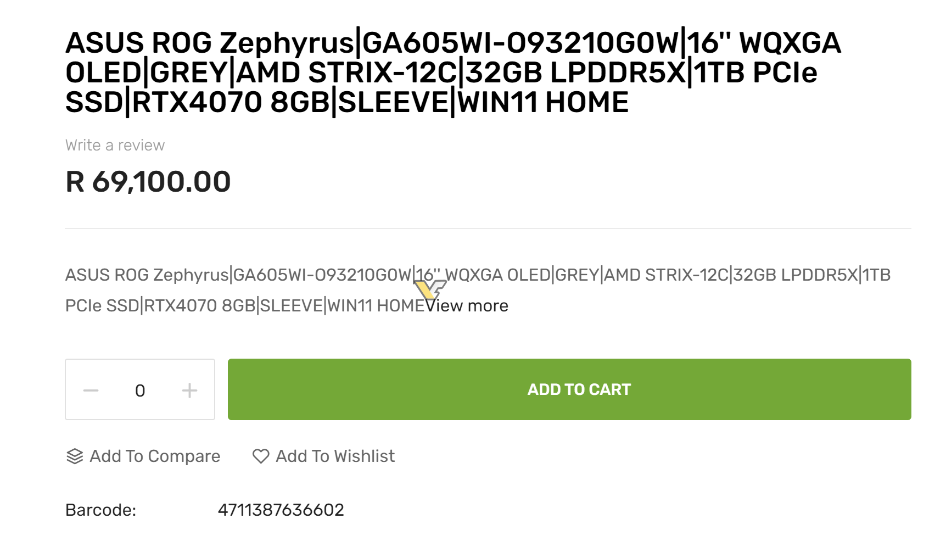Click the ASUS ROG Zephyrus bold heading

click(210, 43)
